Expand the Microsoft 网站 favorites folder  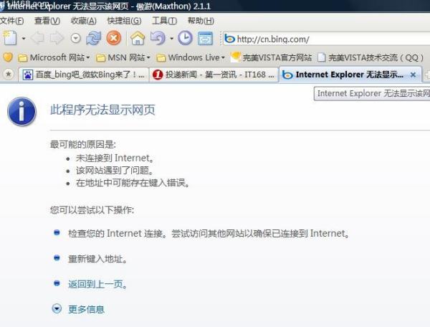coord(54,57)
